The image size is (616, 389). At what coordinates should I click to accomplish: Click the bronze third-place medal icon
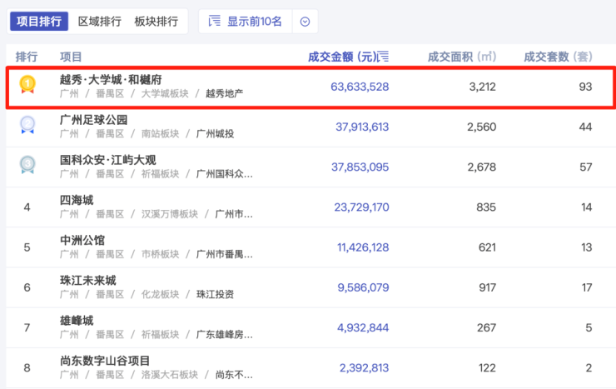point(27,165)
